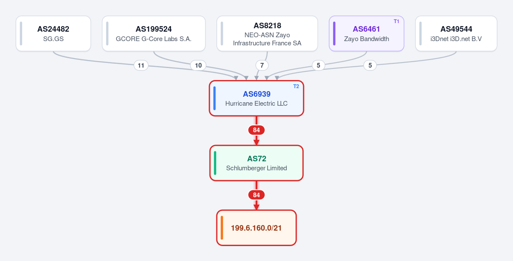This screenshot has height=261, width=513.
Task: Click the edge count badge 10
Action: 198,65
